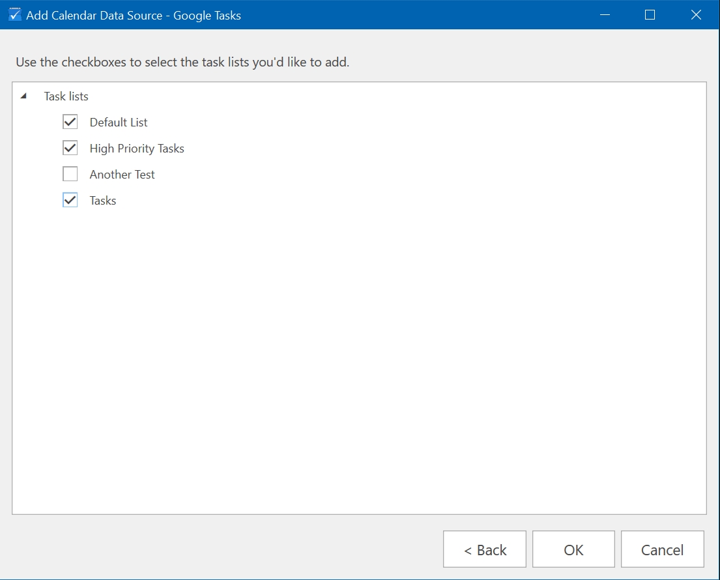Uncheck the Tasks checkbox
The height and width of the screenshot is (580, 720).
point(70,200)
